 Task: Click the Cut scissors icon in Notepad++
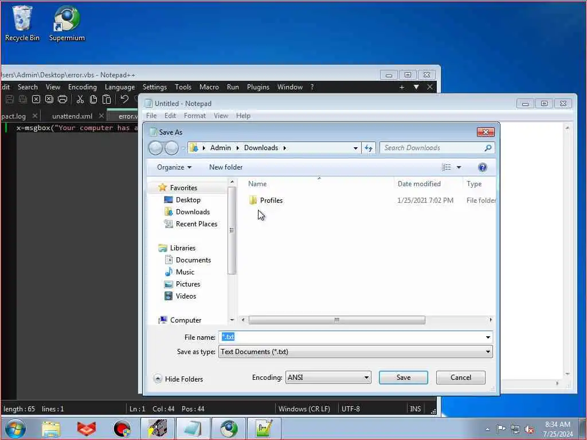pyautogui.click(x=80, y=99)
